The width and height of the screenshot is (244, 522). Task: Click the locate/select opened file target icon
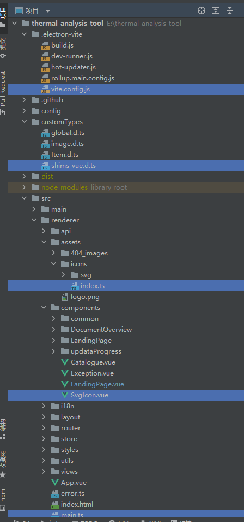pyautogui.click(x=201, y=10)
